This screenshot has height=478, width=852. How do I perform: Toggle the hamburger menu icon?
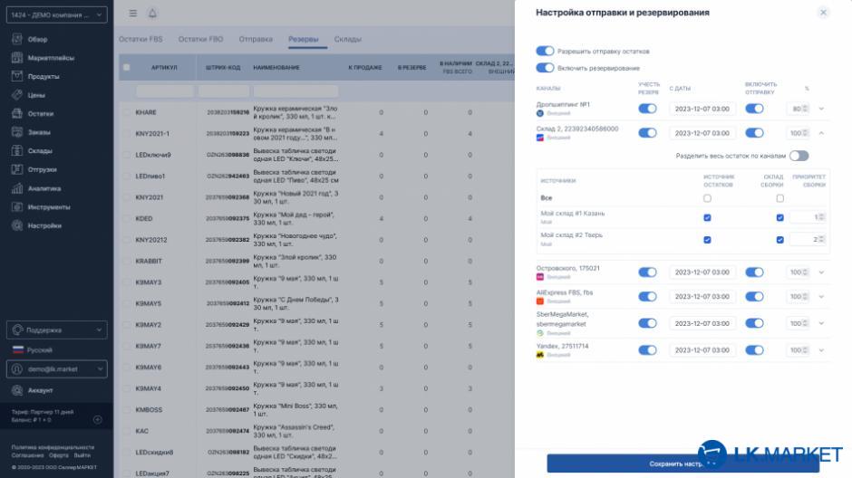(x=132, y=12)
